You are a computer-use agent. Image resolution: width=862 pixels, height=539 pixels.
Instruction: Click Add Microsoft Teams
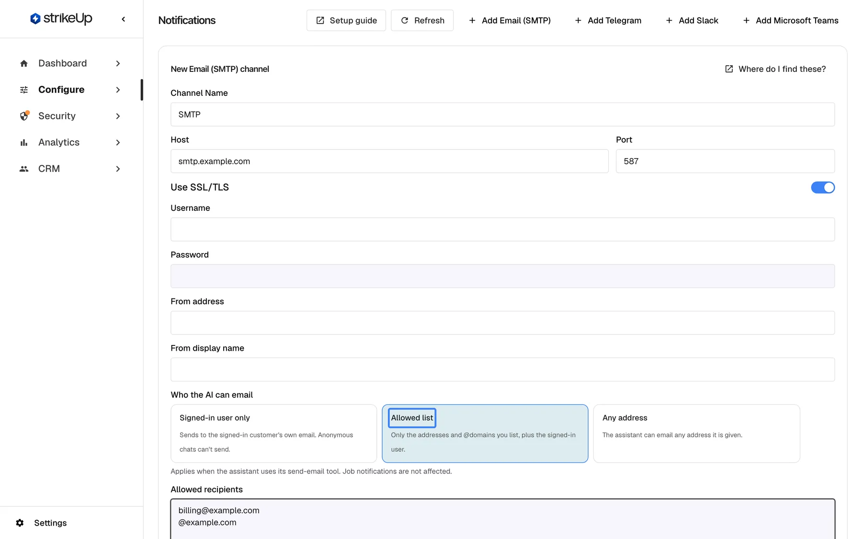coord(791,21)
